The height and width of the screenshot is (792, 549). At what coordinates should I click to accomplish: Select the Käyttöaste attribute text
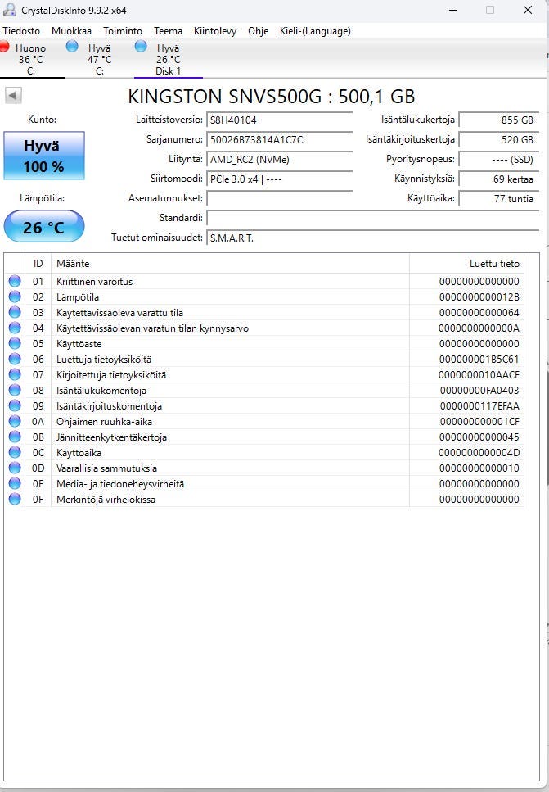tap(79, 343)
